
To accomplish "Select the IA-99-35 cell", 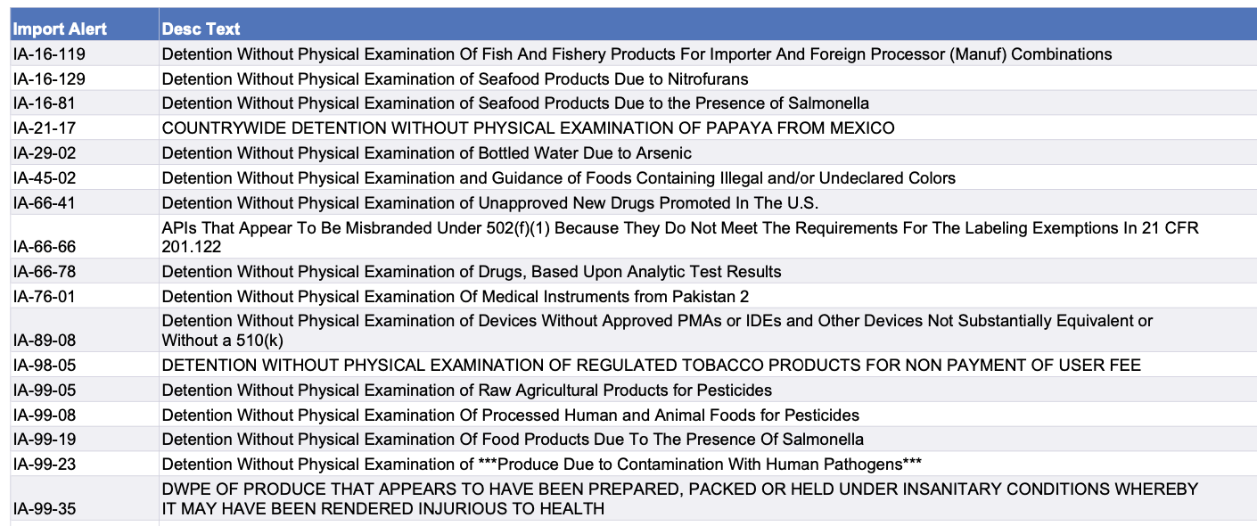I will (45, 509).
